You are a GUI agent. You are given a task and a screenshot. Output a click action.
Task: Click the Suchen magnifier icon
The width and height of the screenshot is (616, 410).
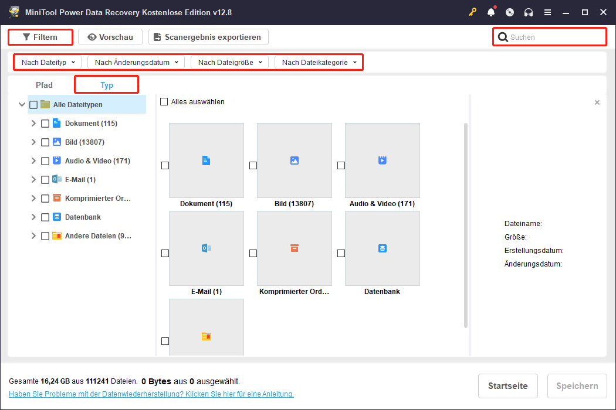(503, 36)
